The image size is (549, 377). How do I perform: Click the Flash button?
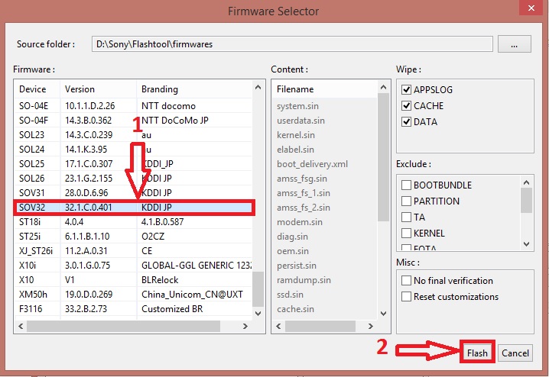point(477,353)
